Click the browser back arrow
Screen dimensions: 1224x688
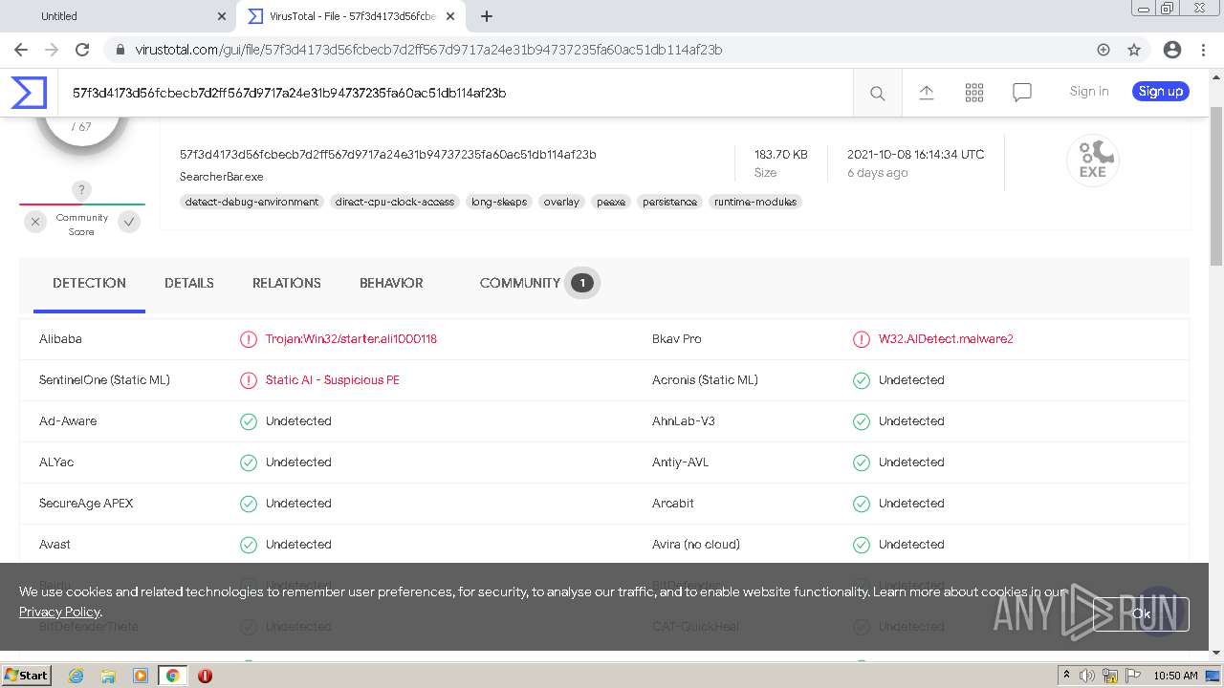[21, 50]
